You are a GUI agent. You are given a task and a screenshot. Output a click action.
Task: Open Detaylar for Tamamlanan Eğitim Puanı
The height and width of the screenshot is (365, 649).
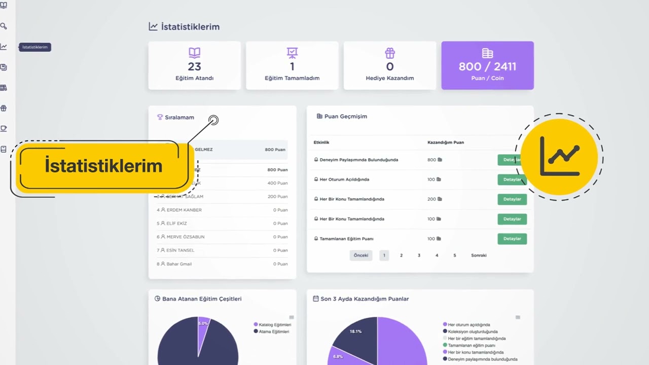coord(512,239)
